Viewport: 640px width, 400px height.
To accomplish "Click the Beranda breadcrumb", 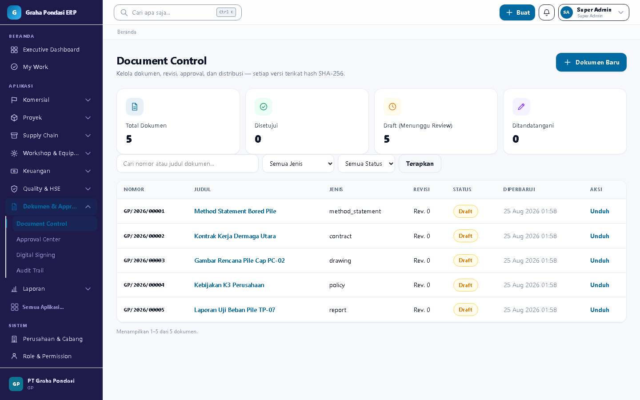I will [x=127, y=32].
